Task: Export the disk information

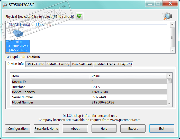Action: pos(133,128)
